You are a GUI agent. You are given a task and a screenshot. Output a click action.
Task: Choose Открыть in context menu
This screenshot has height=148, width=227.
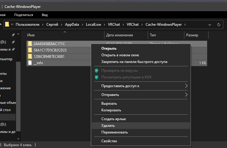tap(109, 48)
